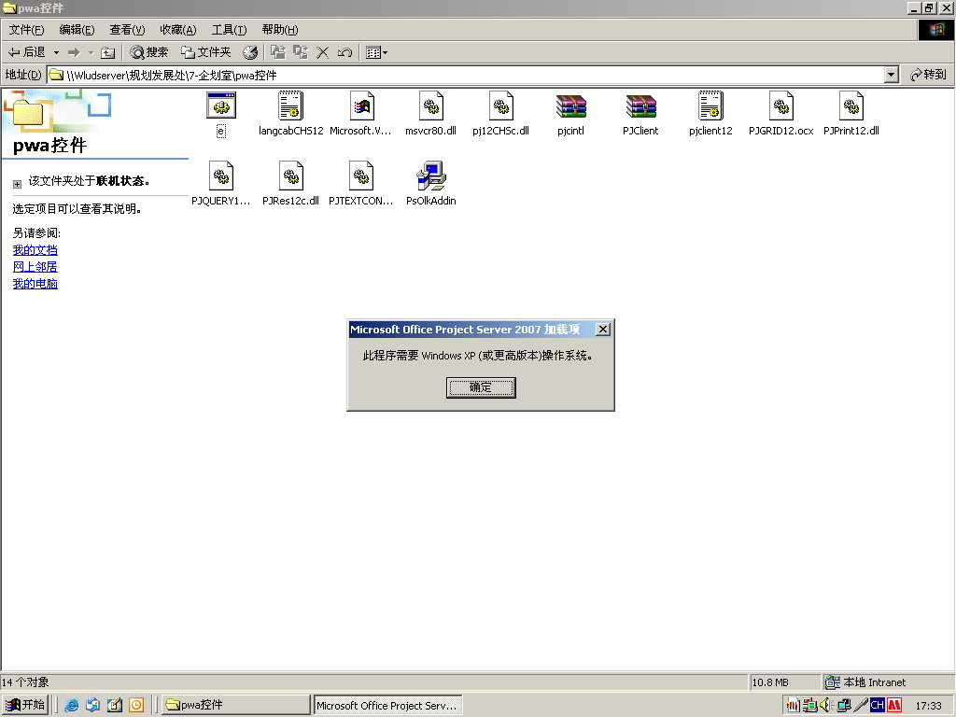Select the pjclient12 file
Viewport: 956px width, 717px height.
click(710, 115)
